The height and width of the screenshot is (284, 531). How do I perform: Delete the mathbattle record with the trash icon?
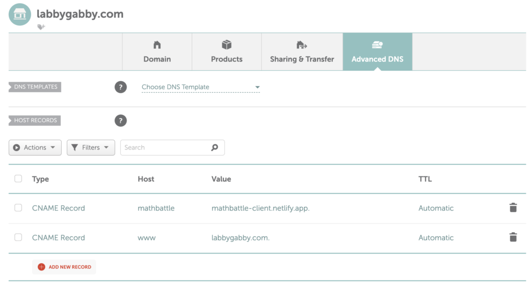[x=513, y=207]
